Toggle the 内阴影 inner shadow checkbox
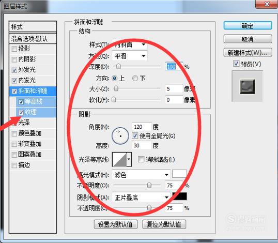Viewport: 278px width, 243px height. pos(14,59)
